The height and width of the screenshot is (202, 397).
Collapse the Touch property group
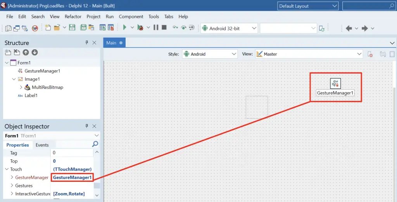tap(7, 169)
